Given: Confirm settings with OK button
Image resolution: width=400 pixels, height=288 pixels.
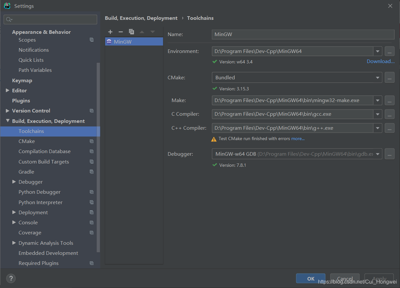Looking at the screenshot, I should tap(311, 279).
